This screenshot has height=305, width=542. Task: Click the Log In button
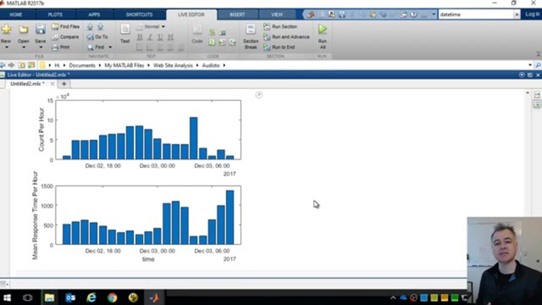(532, 14)
